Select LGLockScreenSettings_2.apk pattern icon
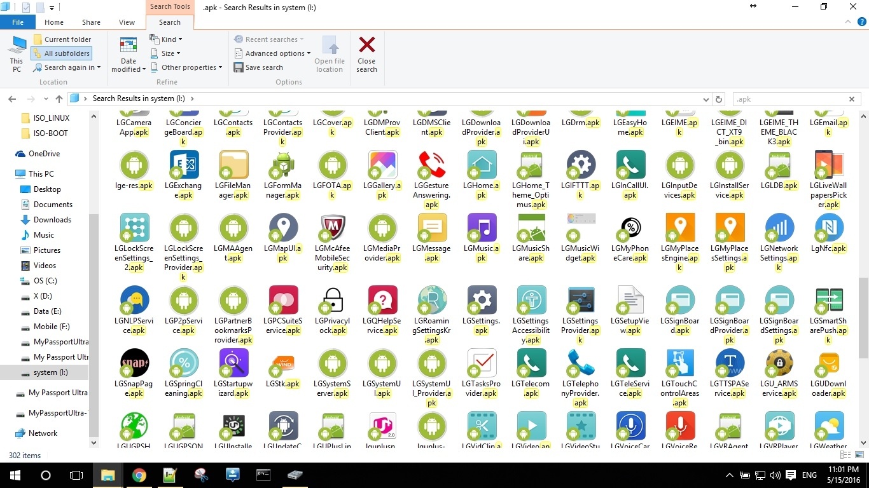The image size is (869, 488). [x=134, y=228]
